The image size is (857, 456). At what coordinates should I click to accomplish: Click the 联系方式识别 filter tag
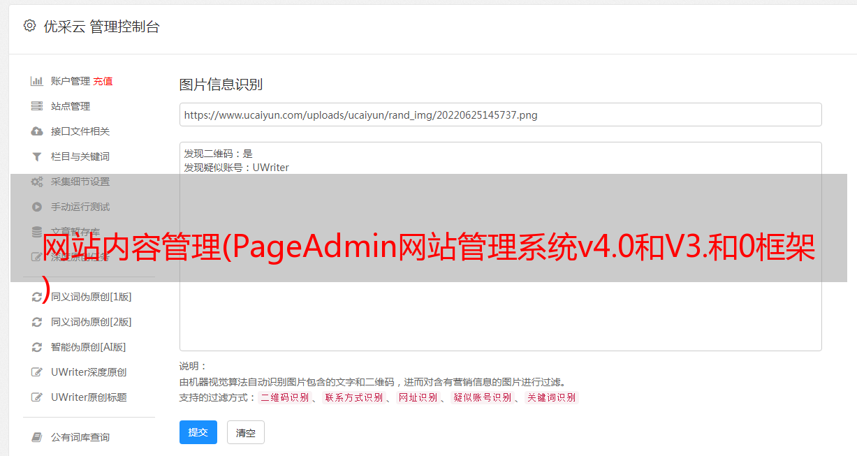click(x=354, y=397)
